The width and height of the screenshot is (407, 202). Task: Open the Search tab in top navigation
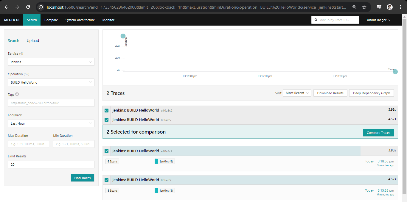pos(32,20)
